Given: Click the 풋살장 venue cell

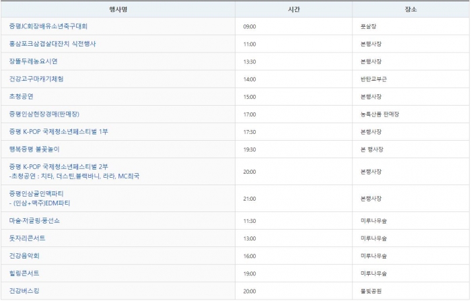Looking at the screenshot, I should 367,26.
